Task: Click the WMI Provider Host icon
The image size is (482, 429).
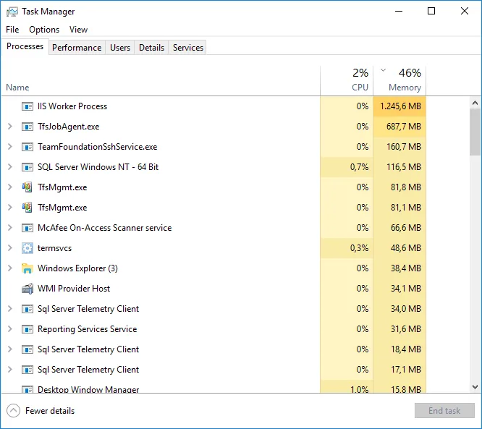Action: 28,289
